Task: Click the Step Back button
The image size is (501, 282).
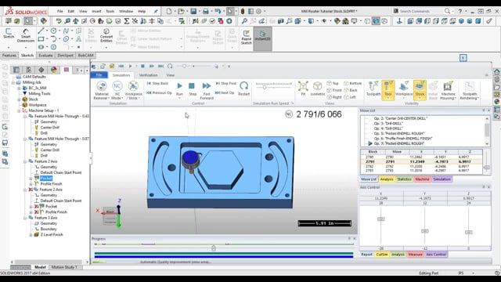Action: pos(157,84)
